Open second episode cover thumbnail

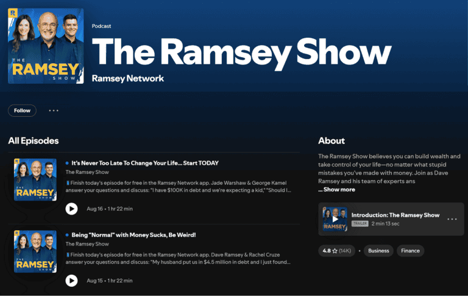click(x=35, y=251)
